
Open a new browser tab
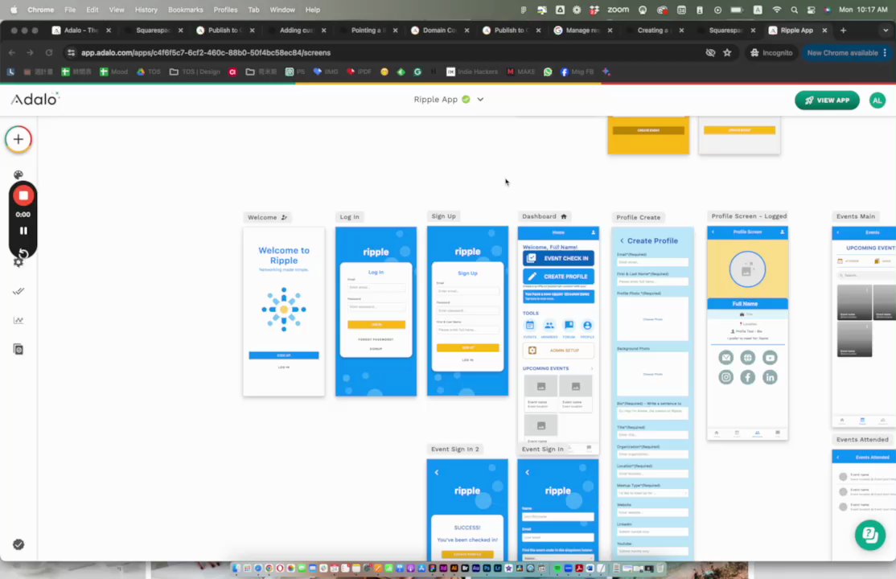tap(843, 31)
